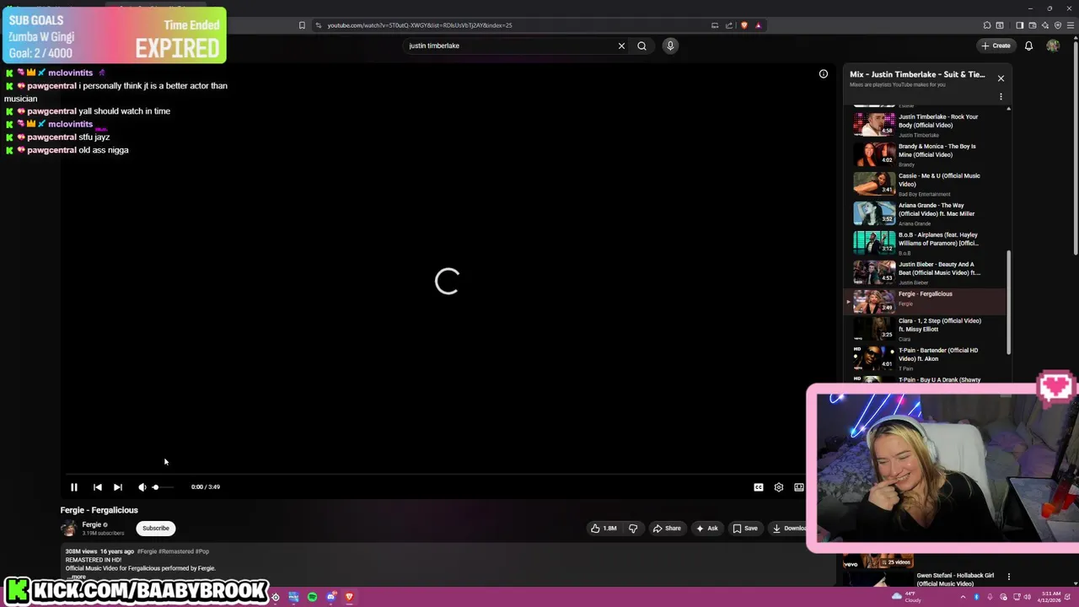
Task: Open Brave Wallet icon
Action: [x=1032, y=25]
